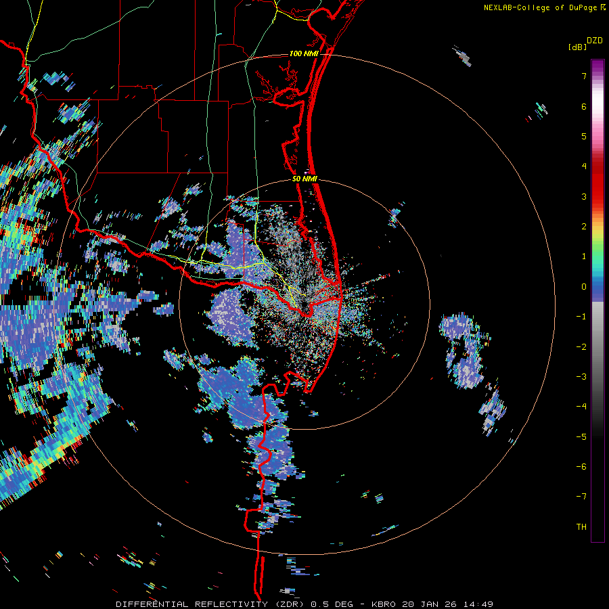
Task: Click the gray -2 dB color band
Action: click(597, 347)
